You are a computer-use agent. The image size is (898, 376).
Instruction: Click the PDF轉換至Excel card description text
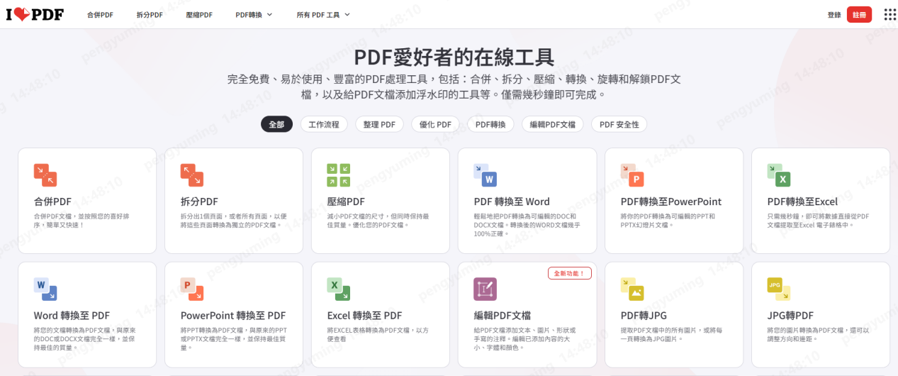tap(819, 220)
